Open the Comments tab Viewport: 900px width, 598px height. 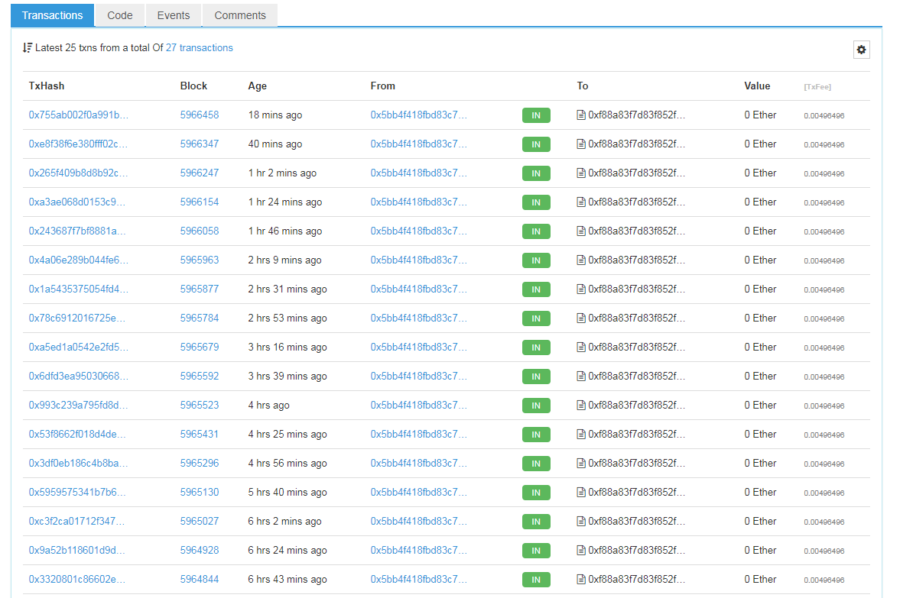click(x=240, y=15)
